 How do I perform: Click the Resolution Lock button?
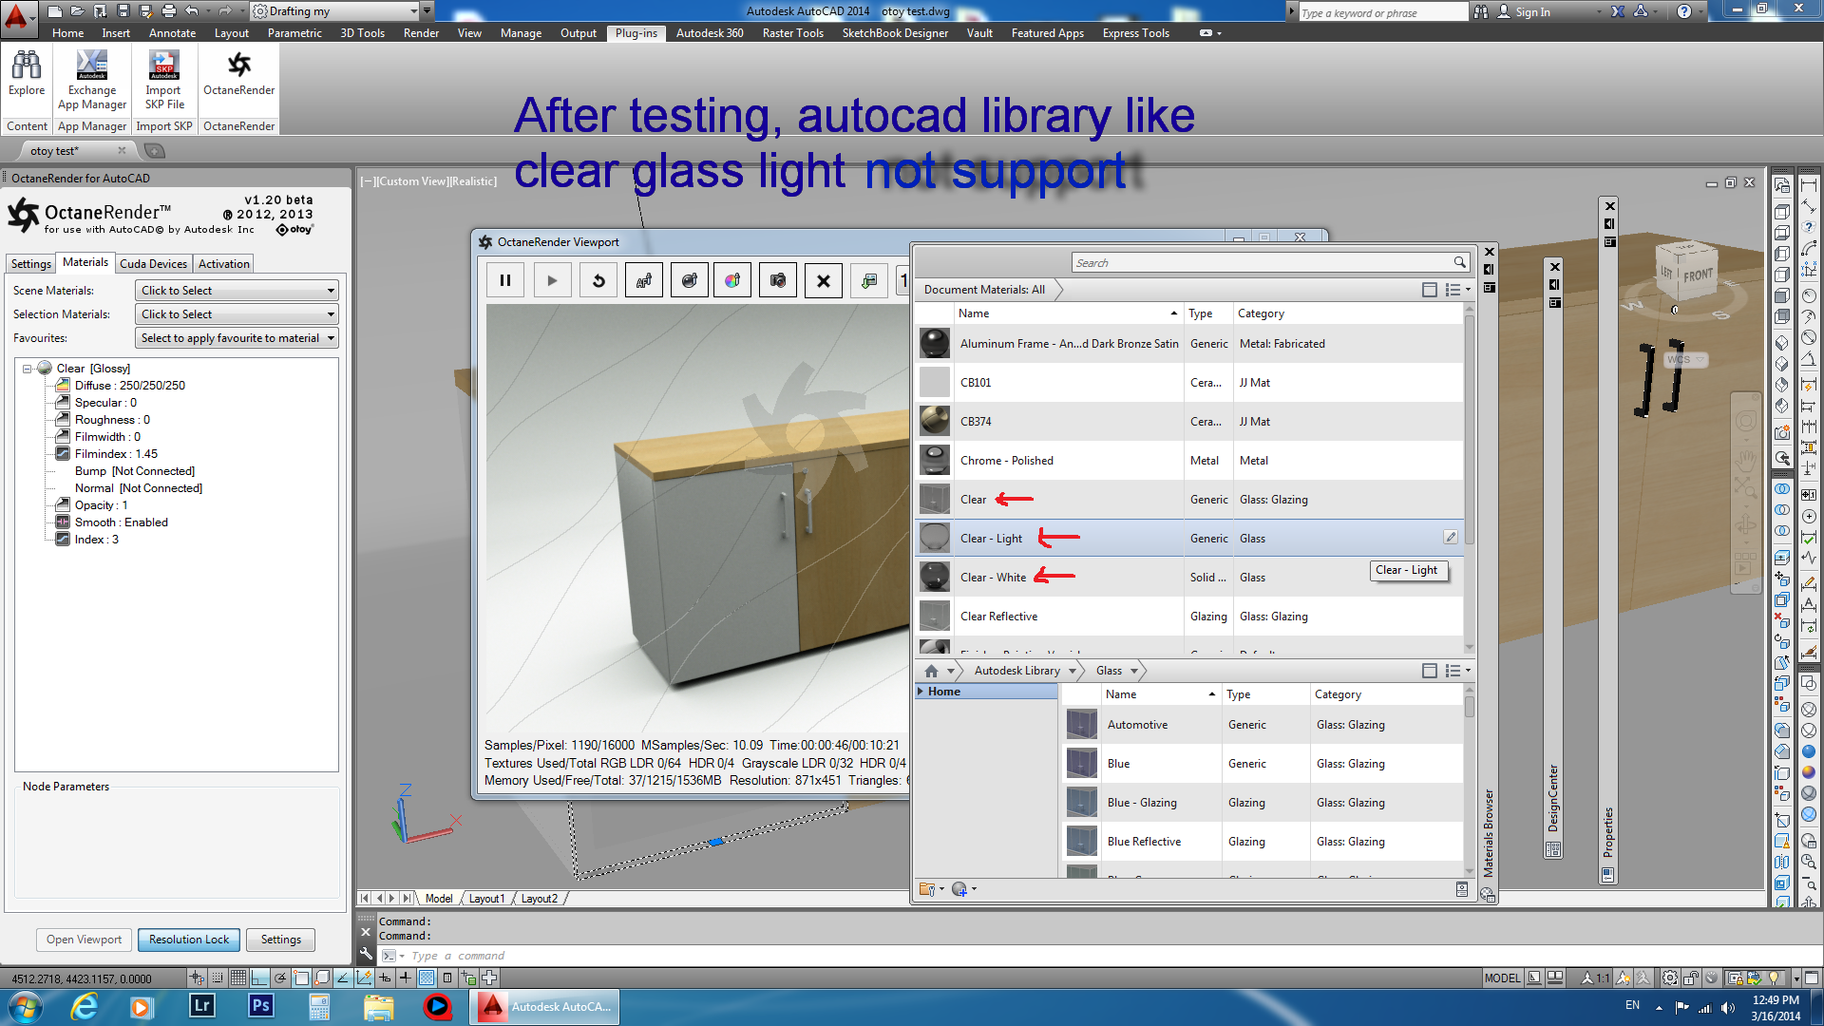point(188,940)
